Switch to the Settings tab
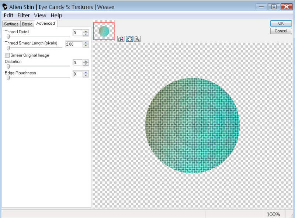This screenshot has height=218, width=295. [11, 24]
